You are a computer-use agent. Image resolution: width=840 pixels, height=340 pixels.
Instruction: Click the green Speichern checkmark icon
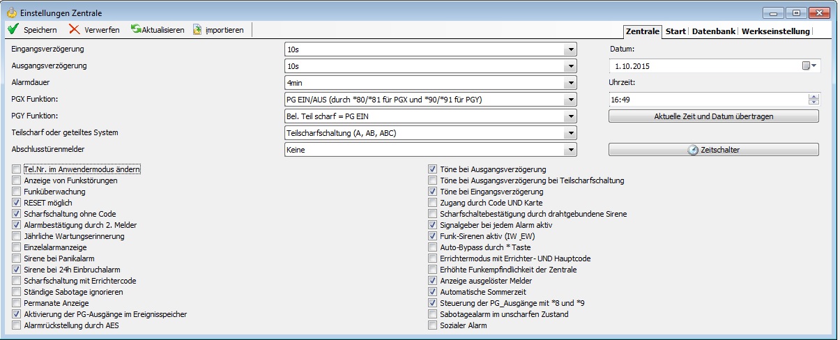pyautogui.click(x=13, y=30)
